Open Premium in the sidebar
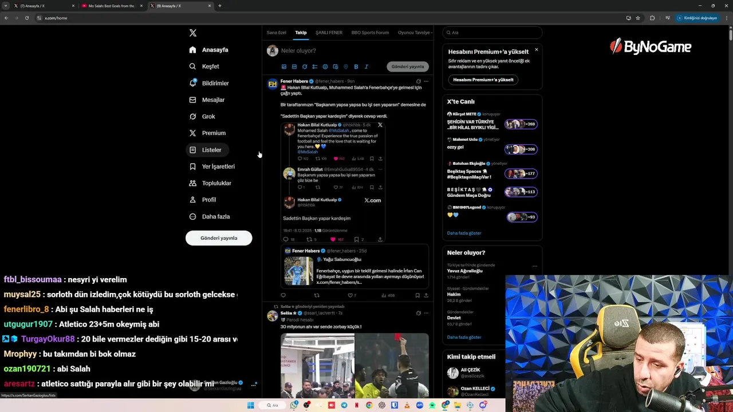Screen dimensions: 733x412 [x=207, y=133]
